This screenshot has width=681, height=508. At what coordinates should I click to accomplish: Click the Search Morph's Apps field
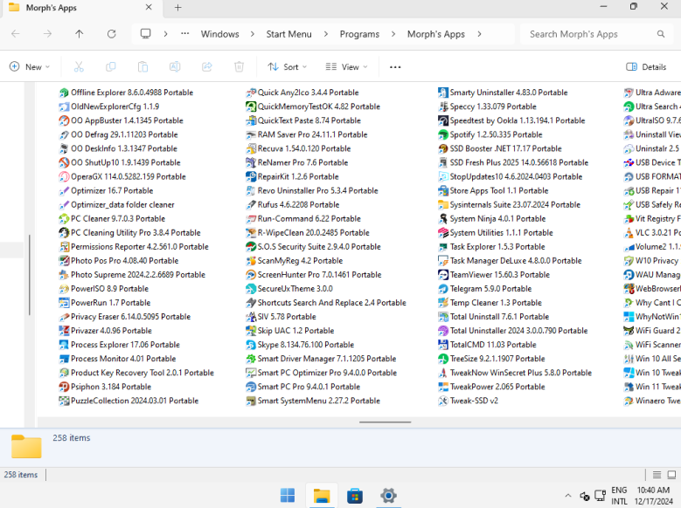click(596, 34)
